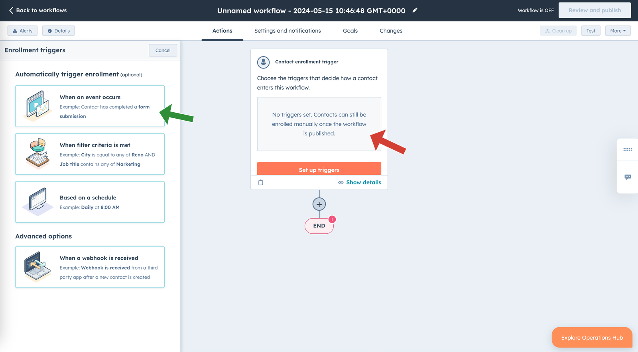Screen dimensions: 638x352
Task: Select 'When a webhook is received' option
Action: [90, 267]
